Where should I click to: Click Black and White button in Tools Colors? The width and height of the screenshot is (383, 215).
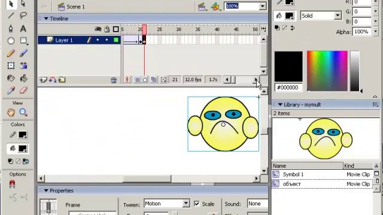11,161
